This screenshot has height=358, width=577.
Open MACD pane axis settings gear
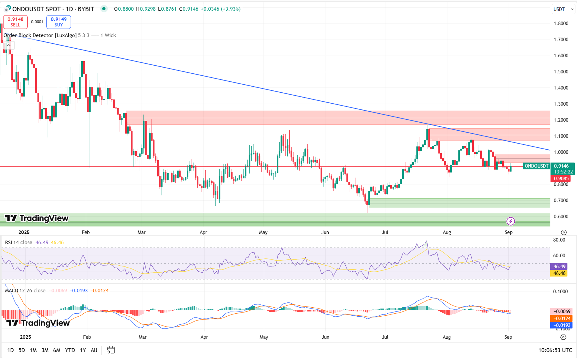click(x=563, y=337)
